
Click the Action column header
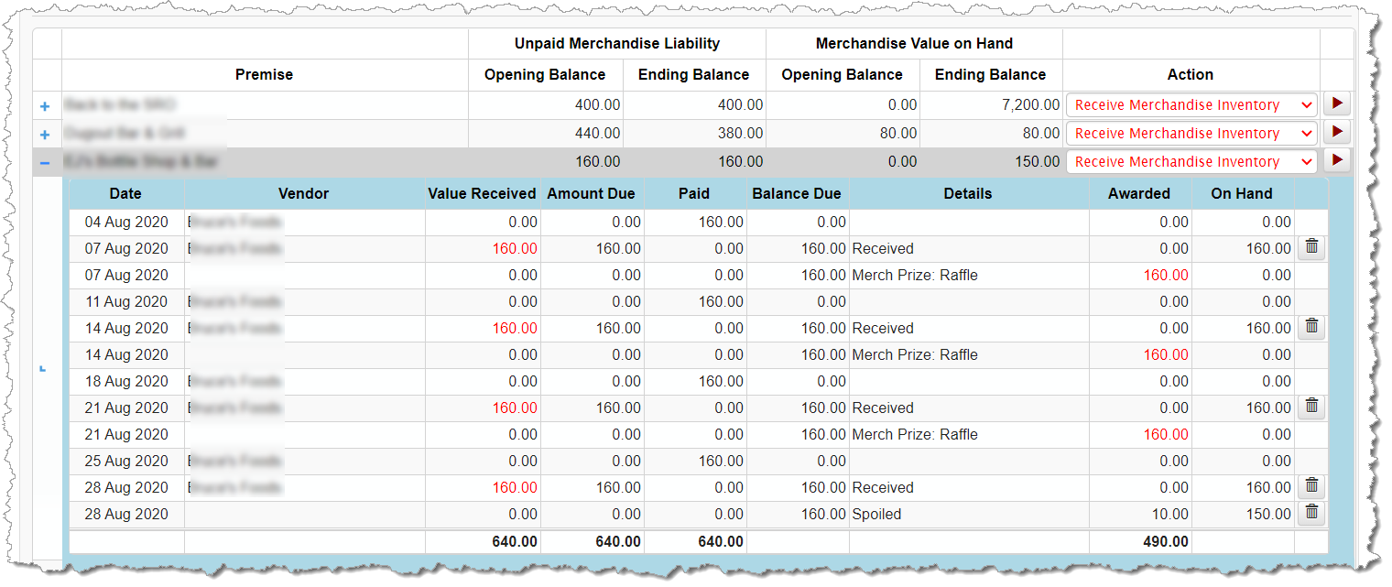tap(1191, 75)
